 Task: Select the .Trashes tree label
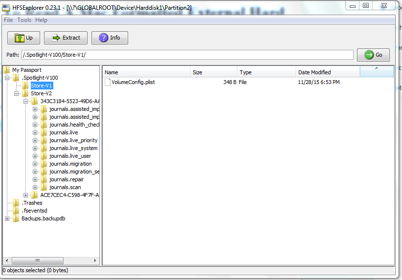point(32,203)
